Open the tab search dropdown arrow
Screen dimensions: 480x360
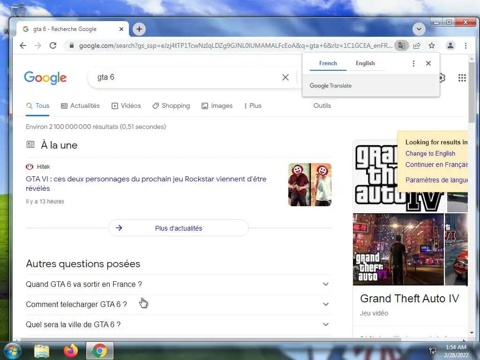[x=419, y=29]
